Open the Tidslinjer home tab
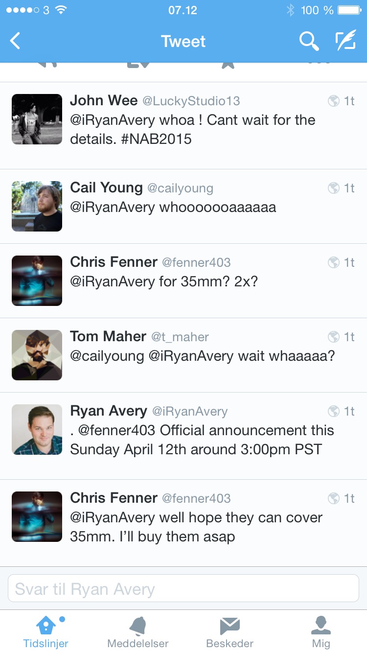The height and width of the screenshot is (653, 367). (46, 632)
